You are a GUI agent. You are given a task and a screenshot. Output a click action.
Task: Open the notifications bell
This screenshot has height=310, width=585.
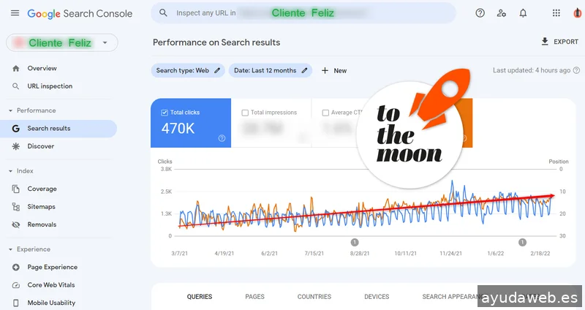(x=523, y=13)
